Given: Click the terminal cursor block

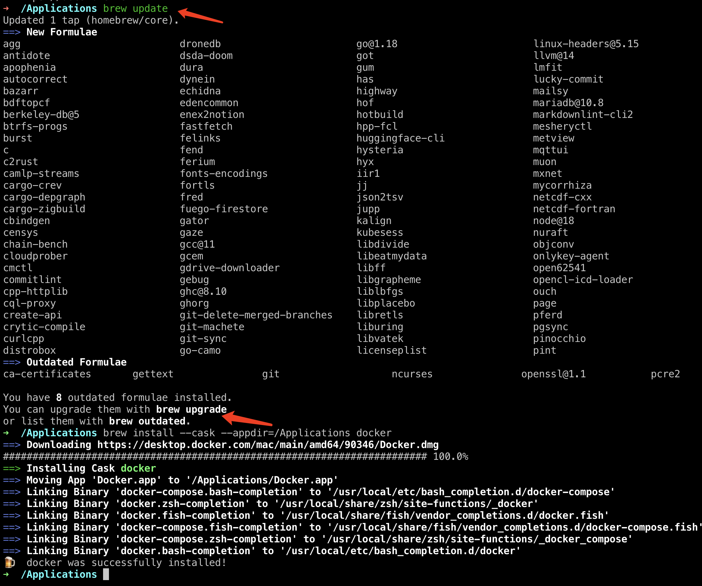Looking at the screenshot, I should (x=106, y=575).
